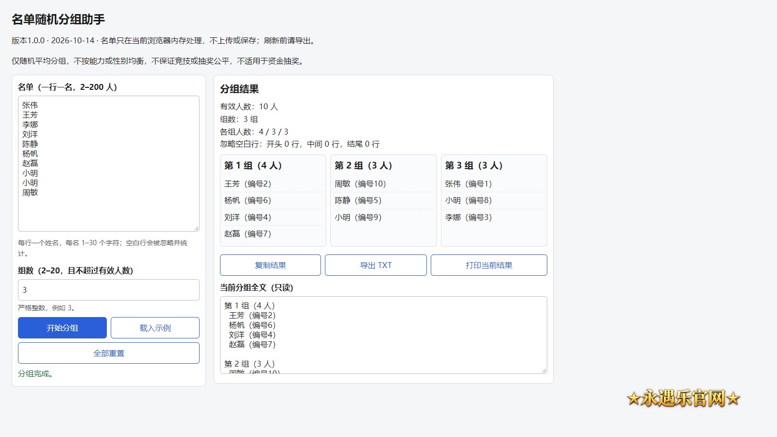Select 王芳（编号2）in group 1 card
The image size is (777, 437).
(248, 184)
